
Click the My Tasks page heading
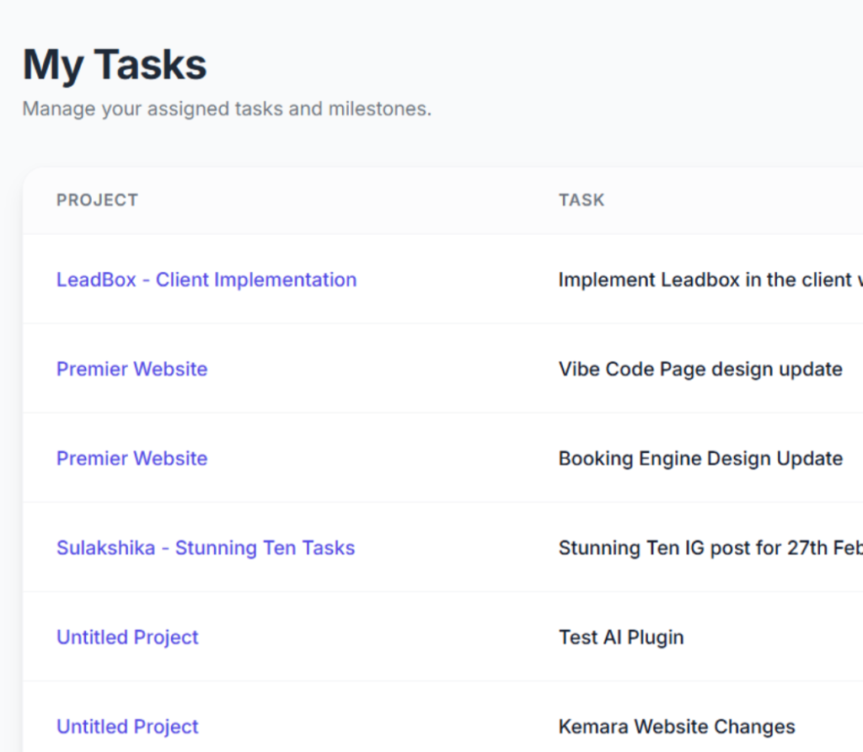click(x=115, y=65)
